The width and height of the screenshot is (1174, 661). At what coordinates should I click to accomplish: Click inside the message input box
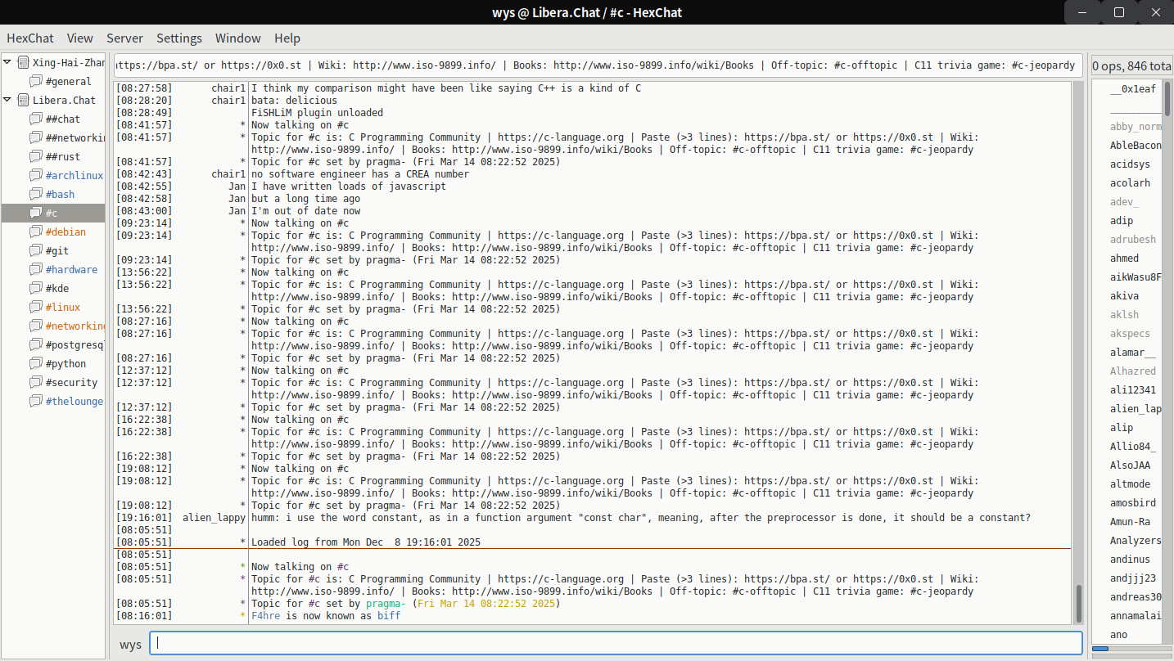(x=614, y=643)
